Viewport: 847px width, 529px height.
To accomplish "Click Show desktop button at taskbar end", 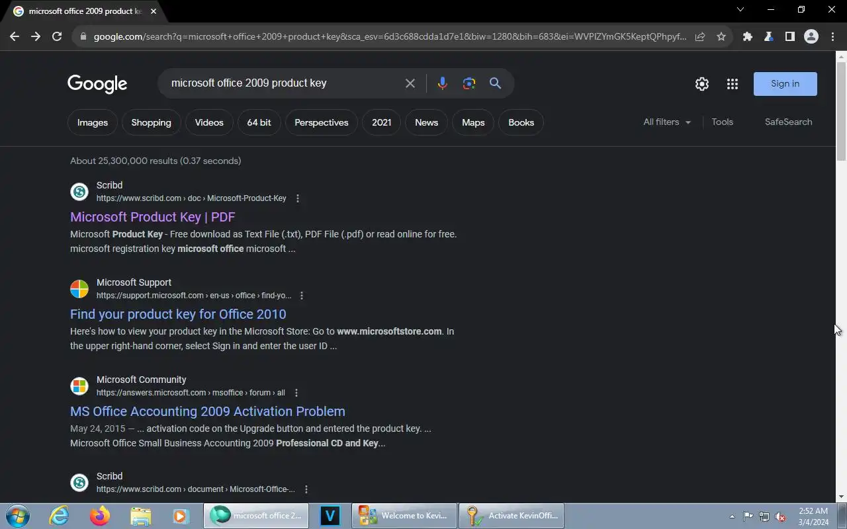I will click(842, 516).
